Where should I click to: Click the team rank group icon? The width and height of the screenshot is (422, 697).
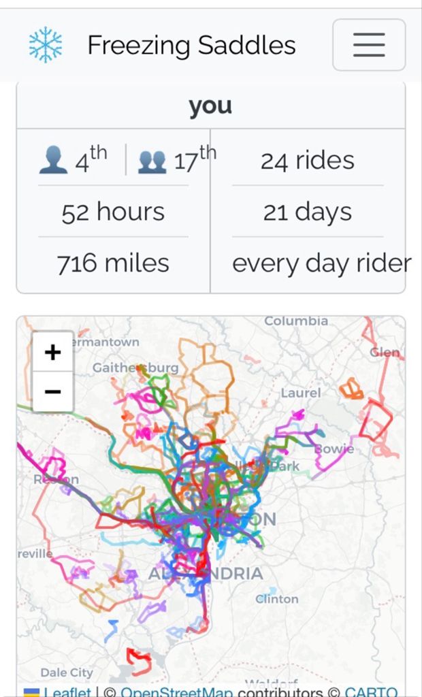pos(152,161)
